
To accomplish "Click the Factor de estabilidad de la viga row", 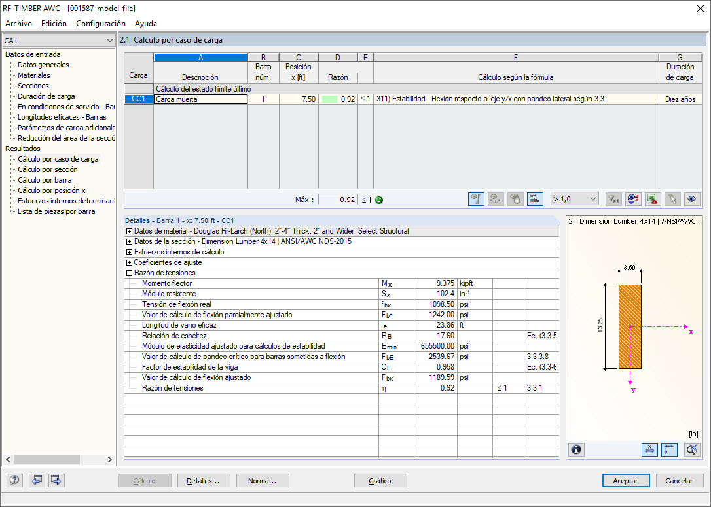I will click(x=342, y=367).
